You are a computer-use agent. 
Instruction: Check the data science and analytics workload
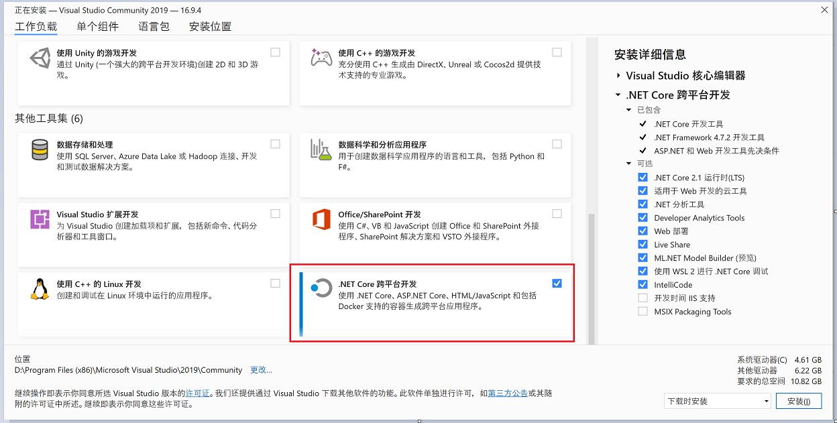point(557,144)
